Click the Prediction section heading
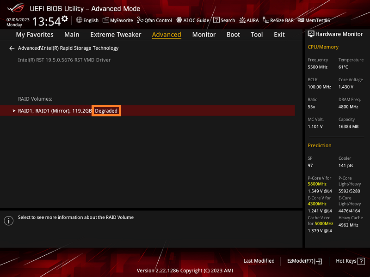The height and width of the screenshot is (277, 370). click(320, 145)
